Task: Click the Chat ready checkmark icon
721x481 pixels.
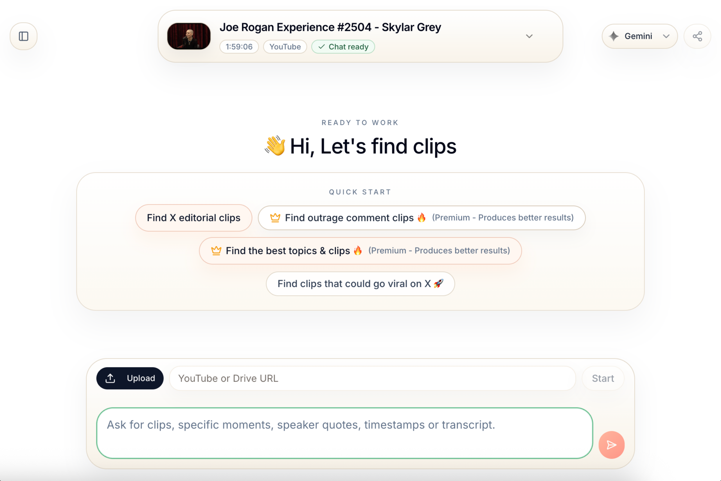Action: (x=321, y=47)
